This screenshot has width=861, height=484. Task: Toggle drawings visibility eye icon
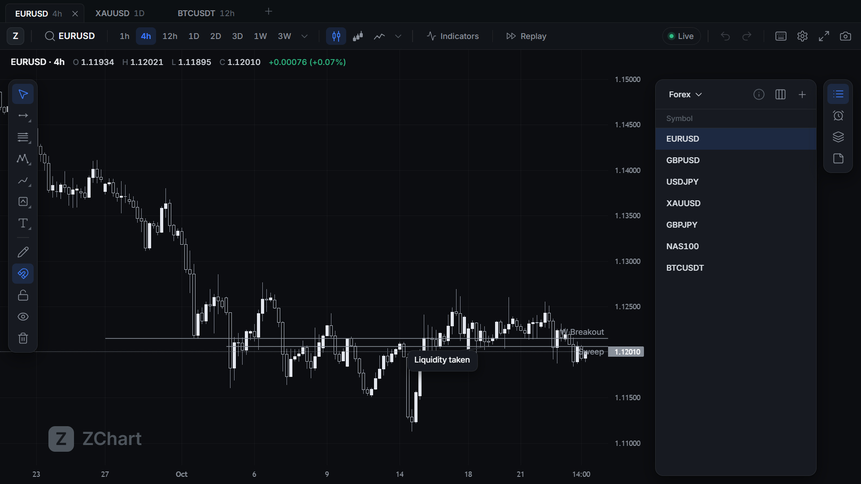23,316
